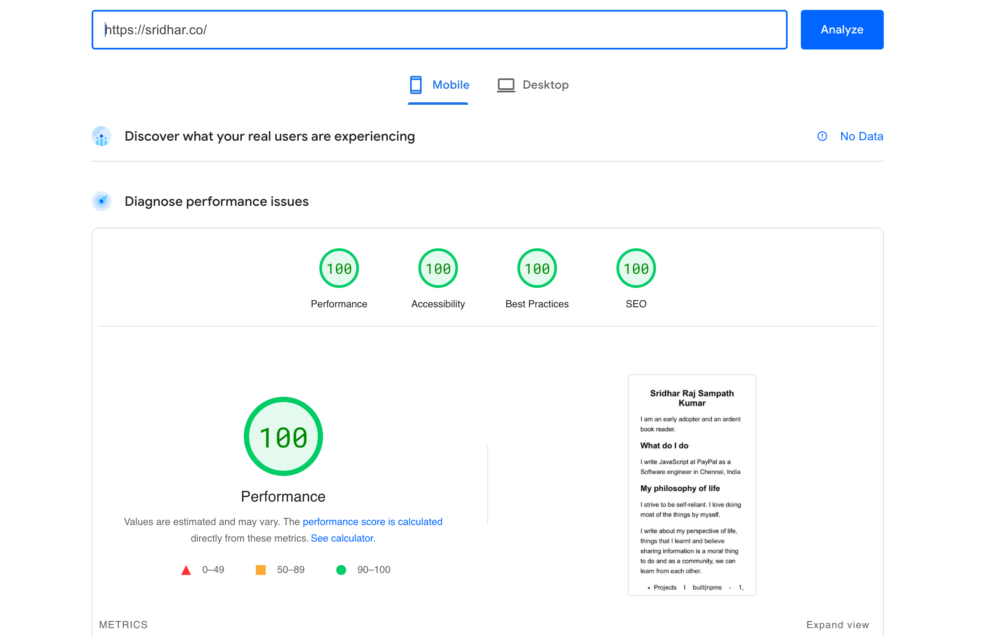
Task: Click the '0–49' legend text
Action: (x=213, y=570)
